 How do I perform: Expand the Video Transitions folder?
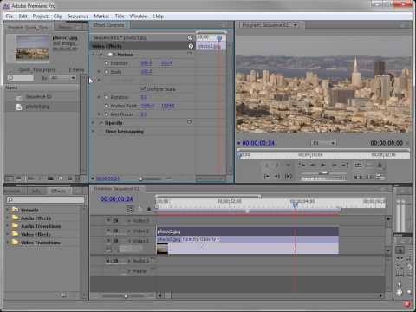pos(8,243)
